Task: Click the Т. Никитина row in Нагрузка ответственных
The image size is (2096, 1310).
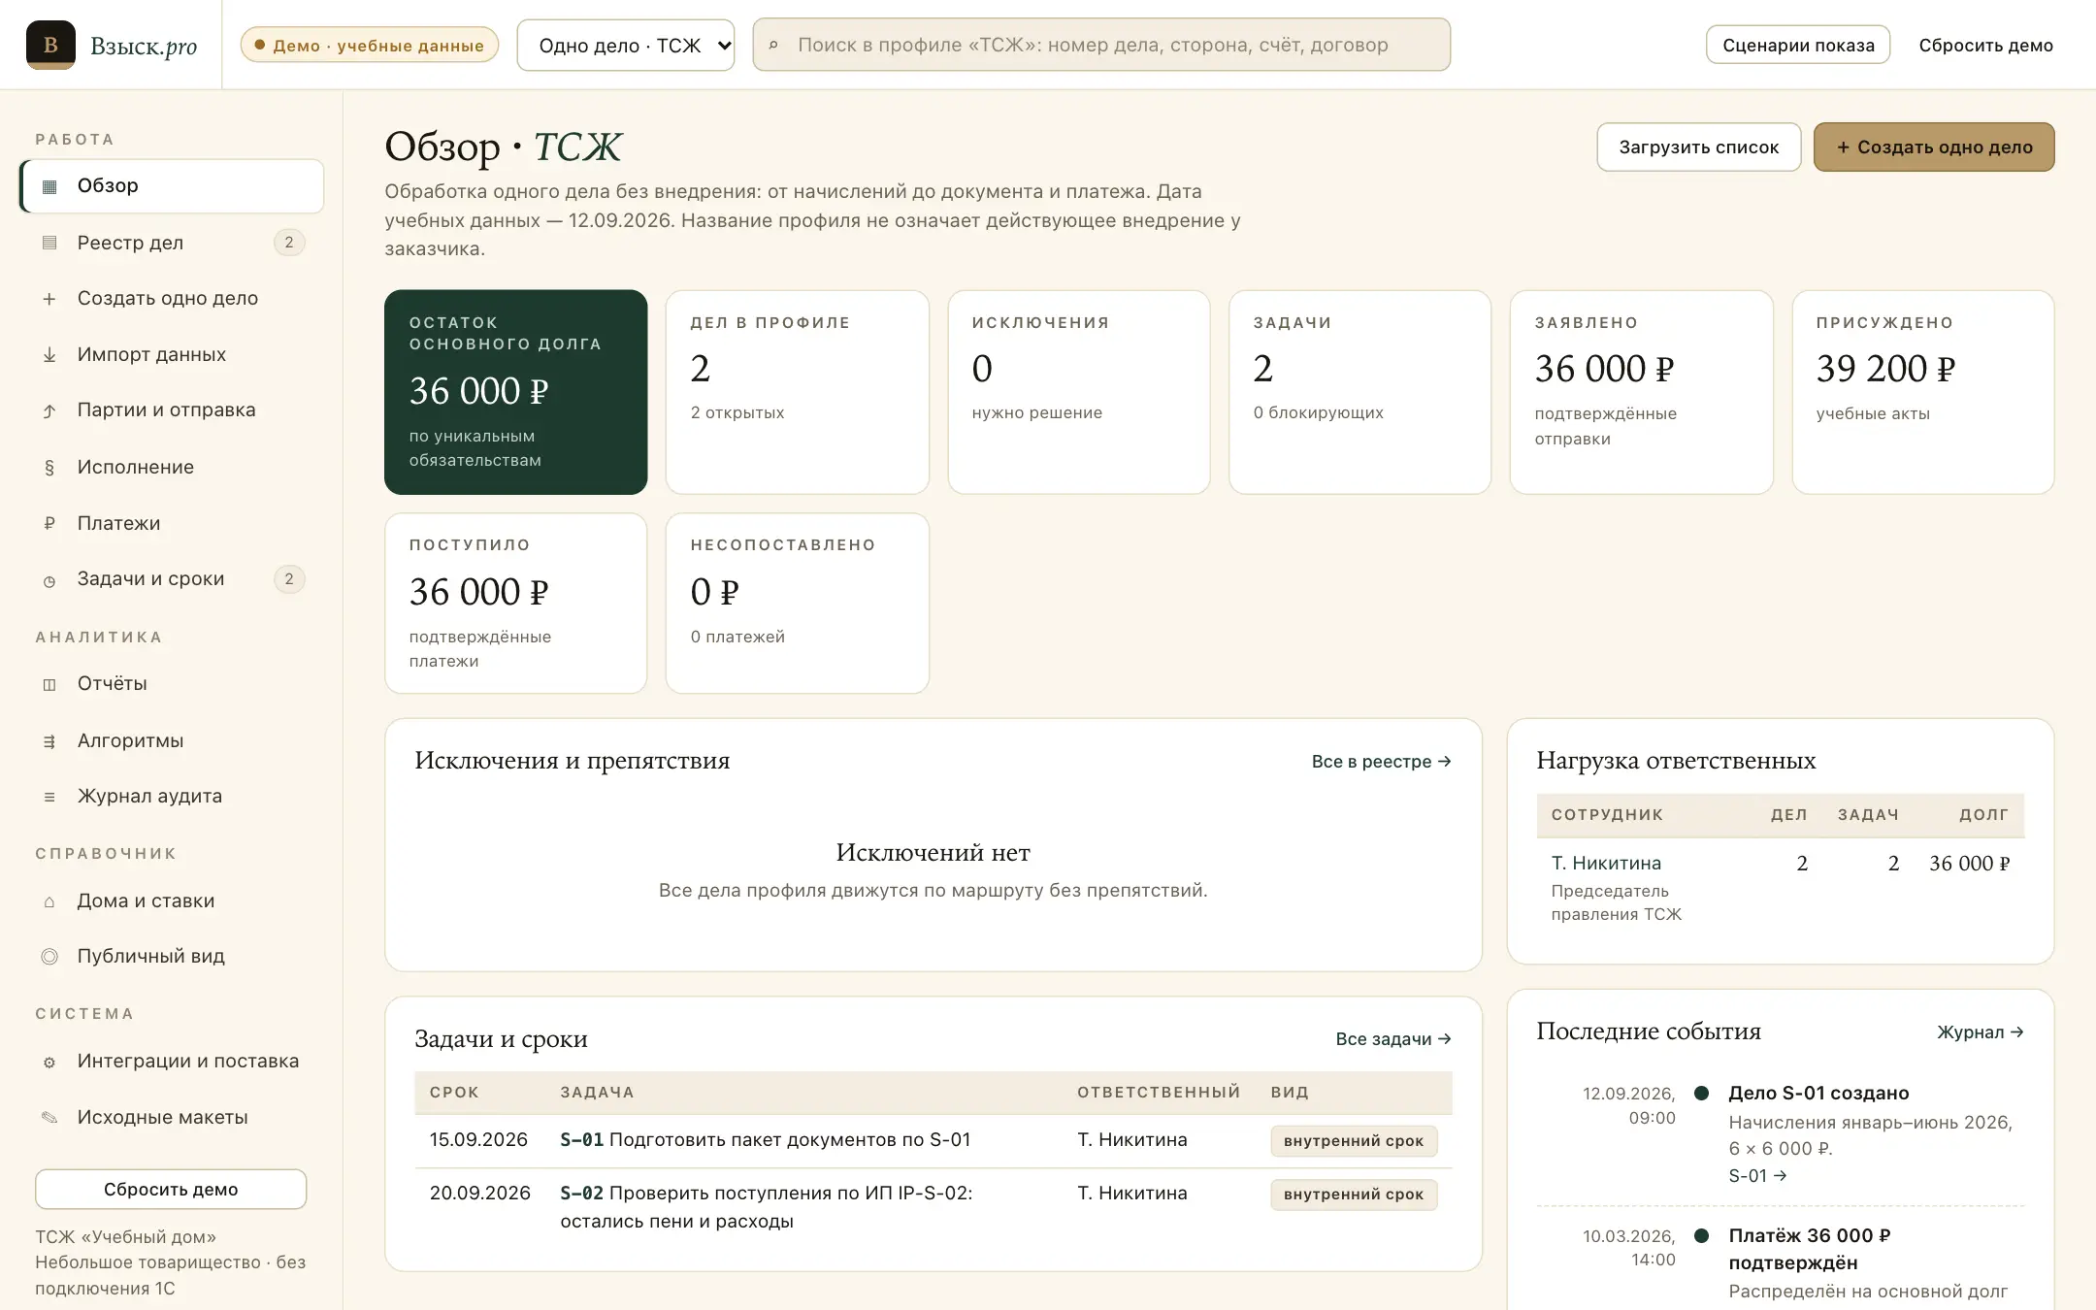Action: tap(1780, 887)
